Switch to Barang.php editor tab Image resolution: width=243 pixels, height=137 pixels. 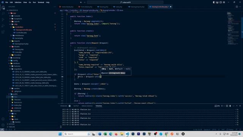104,7
